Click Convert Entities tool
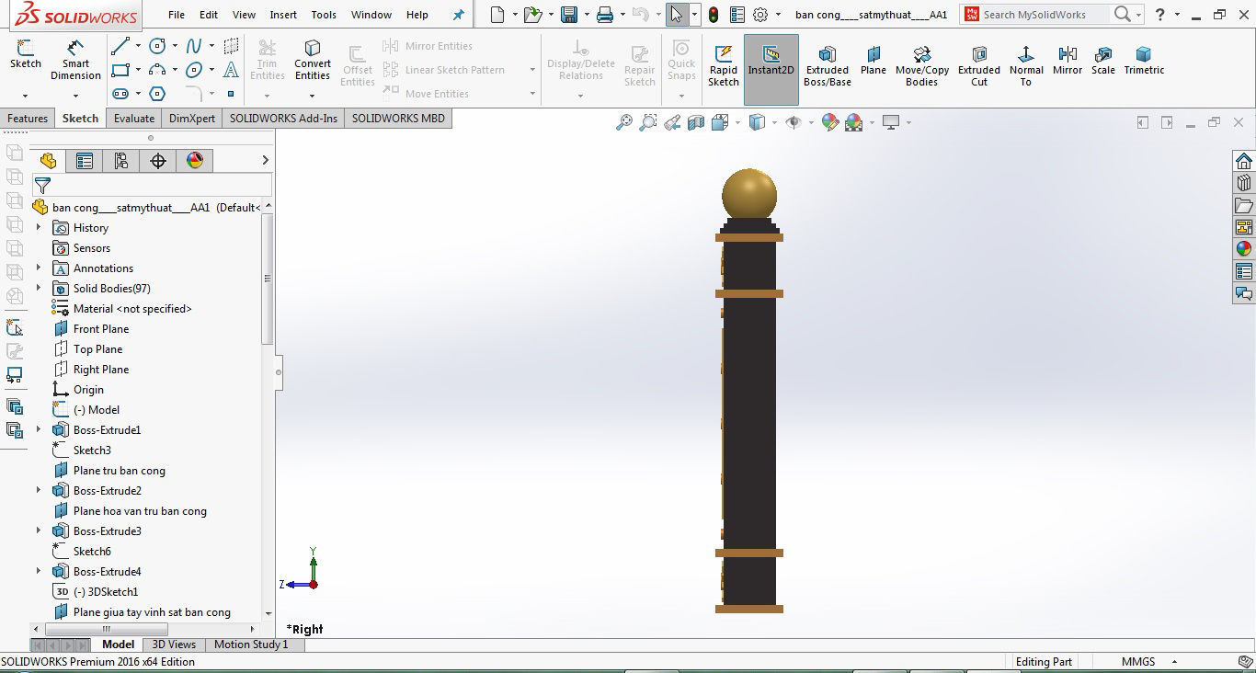The image size is (1256, 673). coord(313,60)
